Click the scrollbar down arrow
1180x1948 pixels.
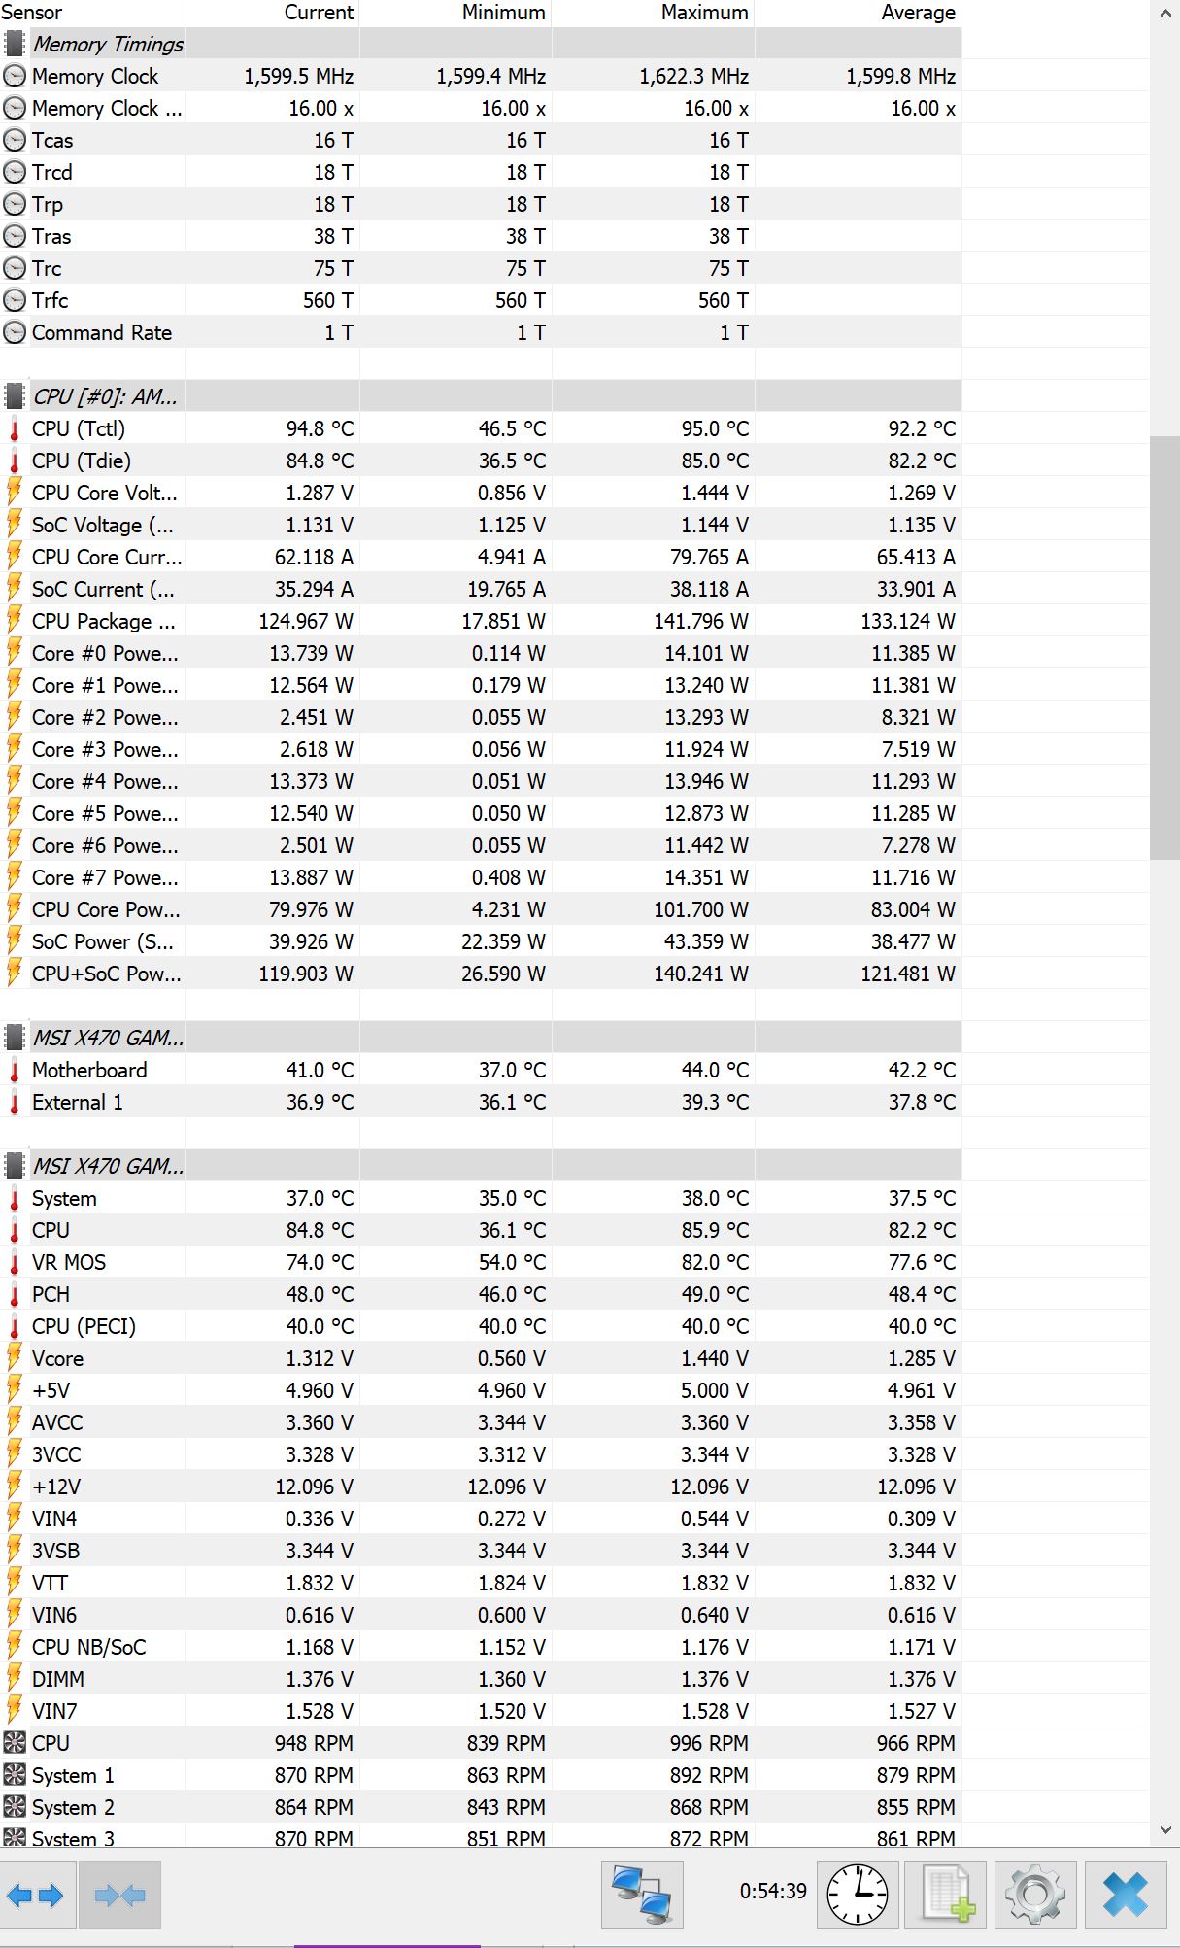(x=1165, y=1829)
